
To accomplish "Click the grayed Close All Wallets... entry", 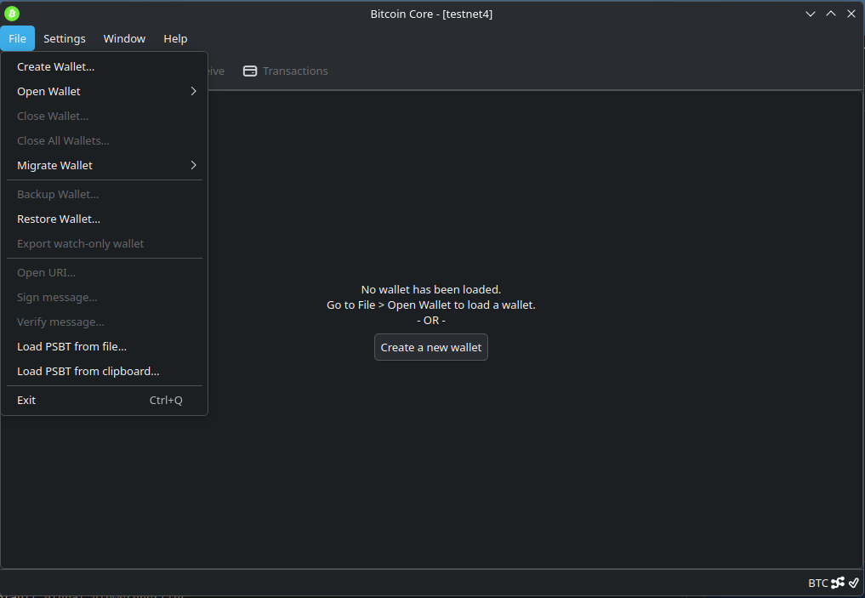I will coord(105,140).
